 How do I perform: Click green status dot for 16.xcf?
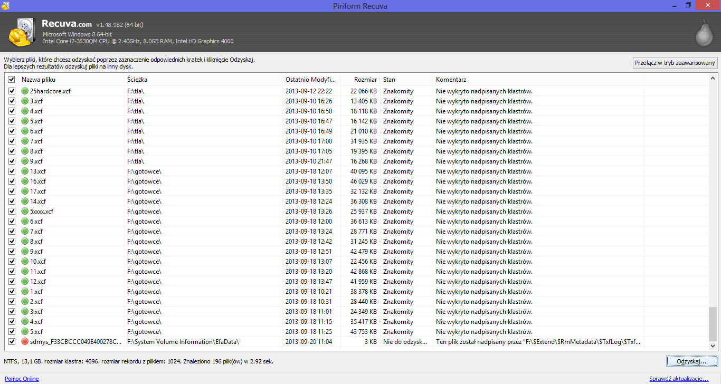pos(25,181)
